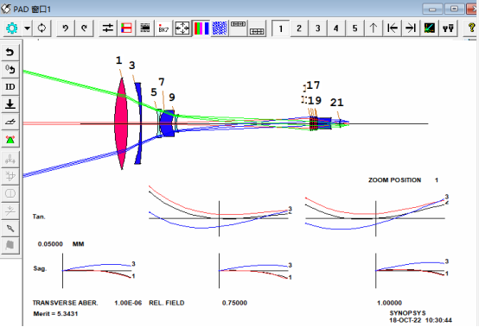The image size is (479, 327).
Task: Click surface label 3 on lens drawing
Action: (x=131, y=66)
